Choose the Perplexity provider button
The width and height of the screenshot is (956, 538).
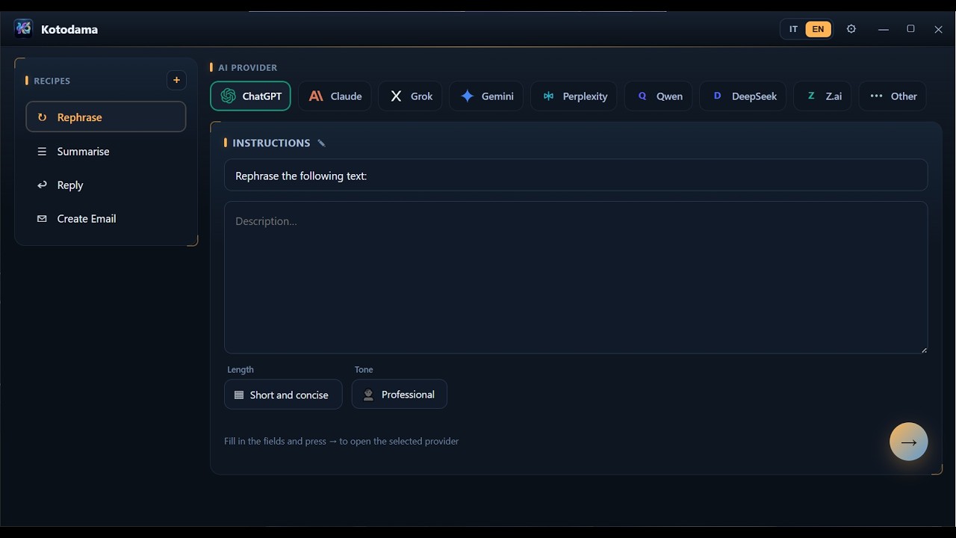574,96
